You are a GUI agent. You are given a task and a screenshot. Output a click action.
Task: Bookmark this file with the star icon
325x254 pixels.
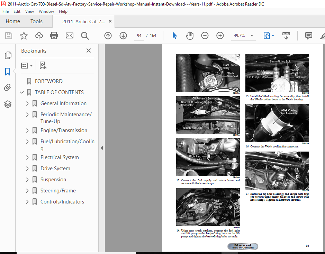point(24,36)
